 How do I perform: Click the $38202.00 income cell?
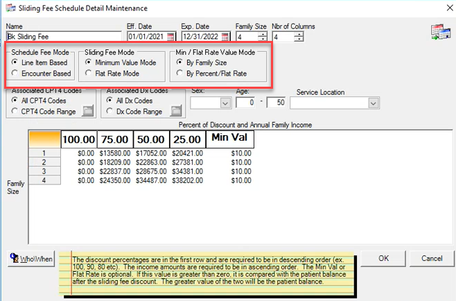(x=187, y=180)
